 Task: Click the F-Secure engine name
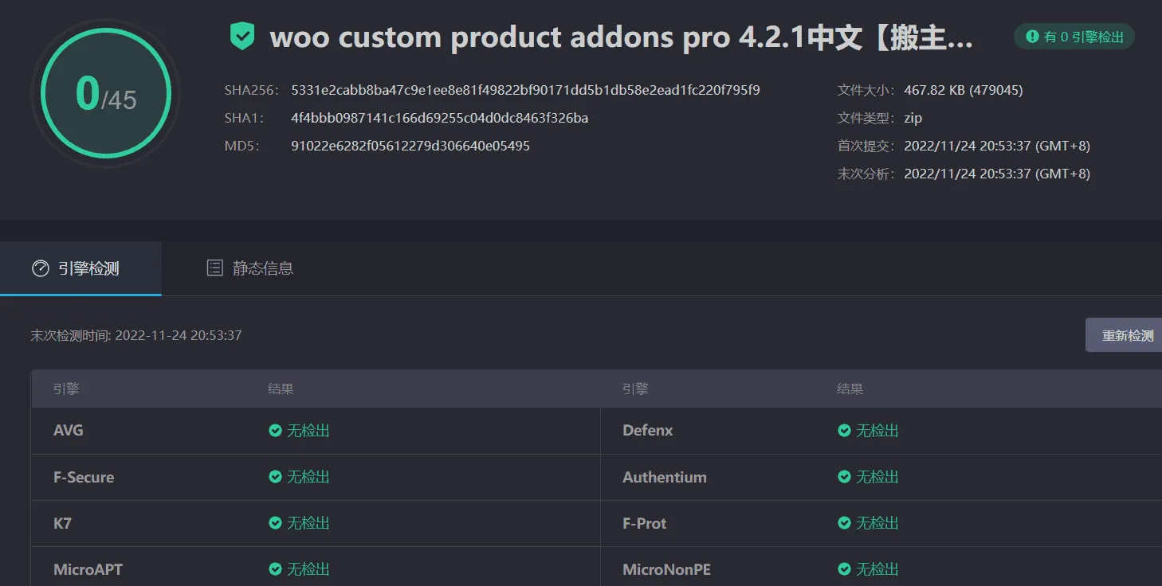84,477
